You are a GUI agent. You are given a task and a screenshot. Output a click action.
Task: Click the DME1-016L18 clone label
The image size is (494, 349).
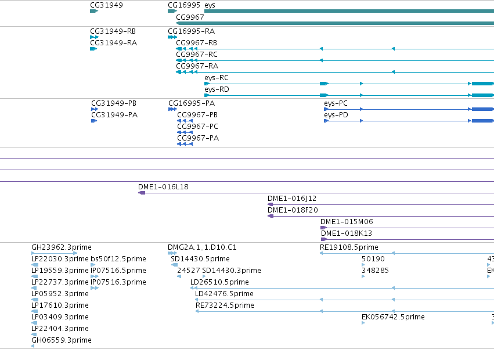pyautogui.click(x=163, y=187)
